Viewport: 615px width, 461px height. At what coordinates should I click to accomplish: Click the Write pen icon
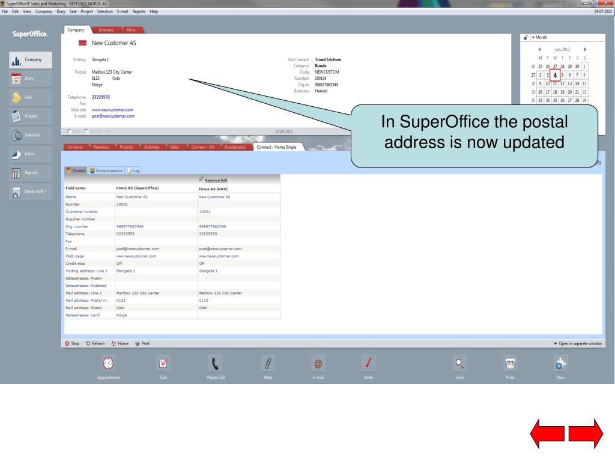[368, 364]
